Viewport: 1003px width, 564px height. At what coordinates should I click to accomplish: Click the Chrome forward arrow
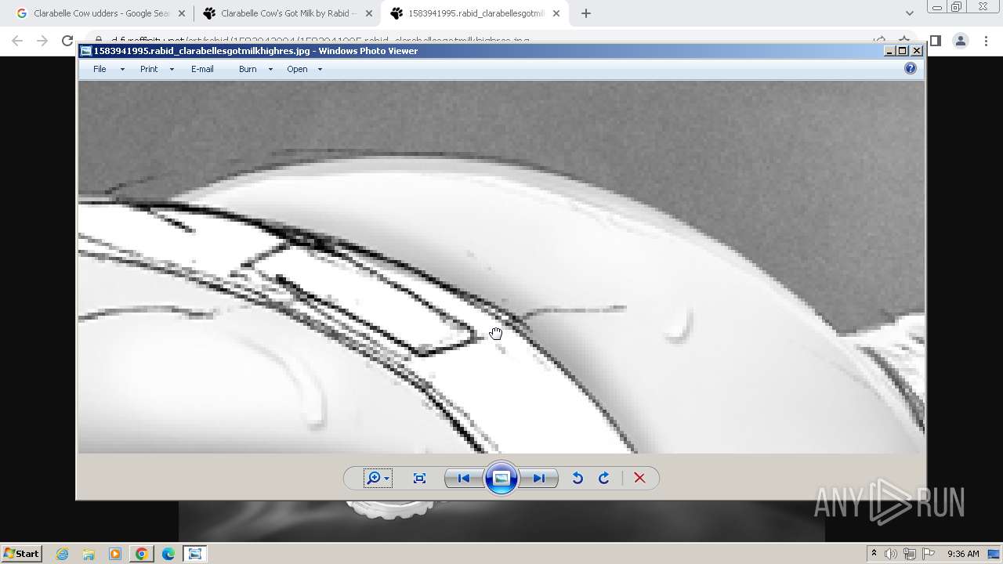point(42,41)
